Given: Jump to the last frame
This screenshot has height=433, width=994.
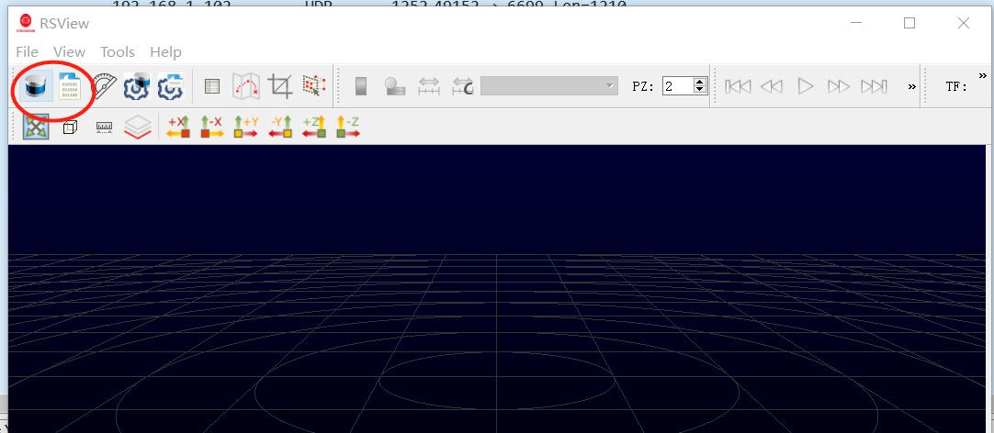Looking at the screenshot, I should pos(874,86).
